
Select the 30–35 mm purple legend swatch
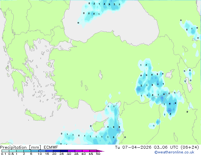click(71, 151)
